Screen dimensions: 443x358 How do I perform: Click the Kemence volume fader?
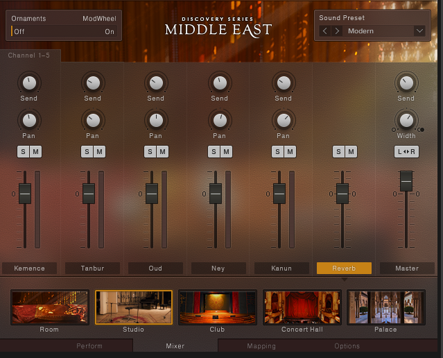coord(25,194)
